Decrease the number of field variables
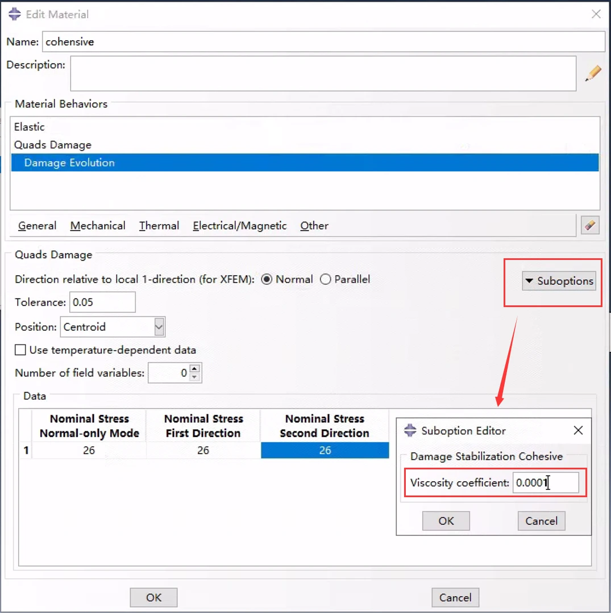The image size is (611, 613). pos(194,377)
